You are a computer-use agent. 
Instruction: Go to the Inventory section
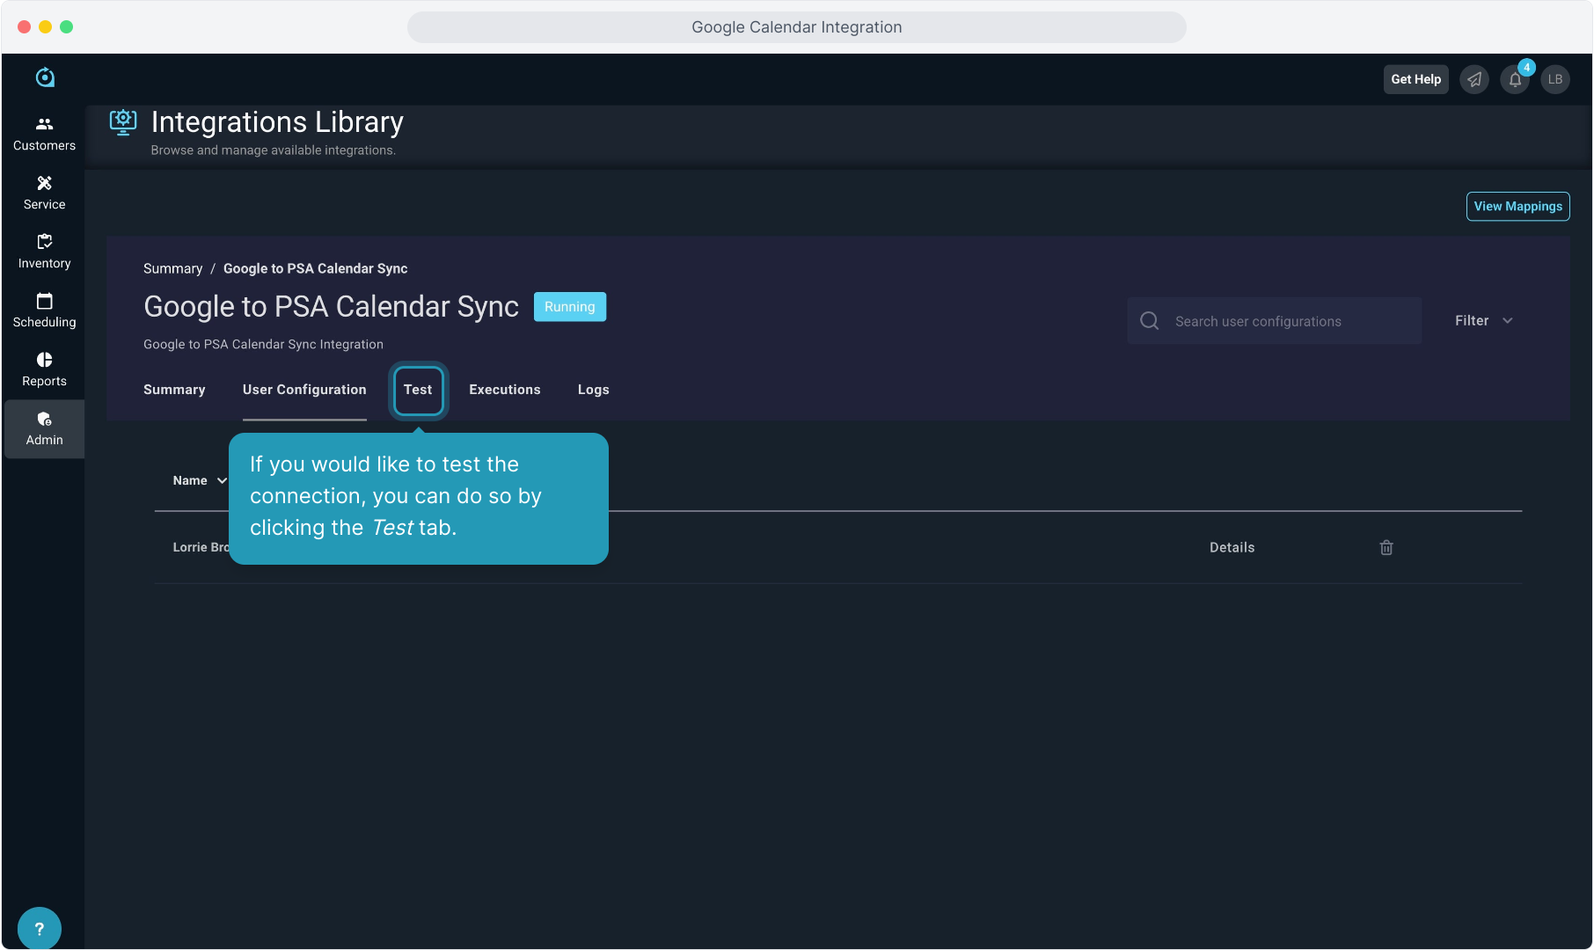pyautogui.click(x=44, y=252)
